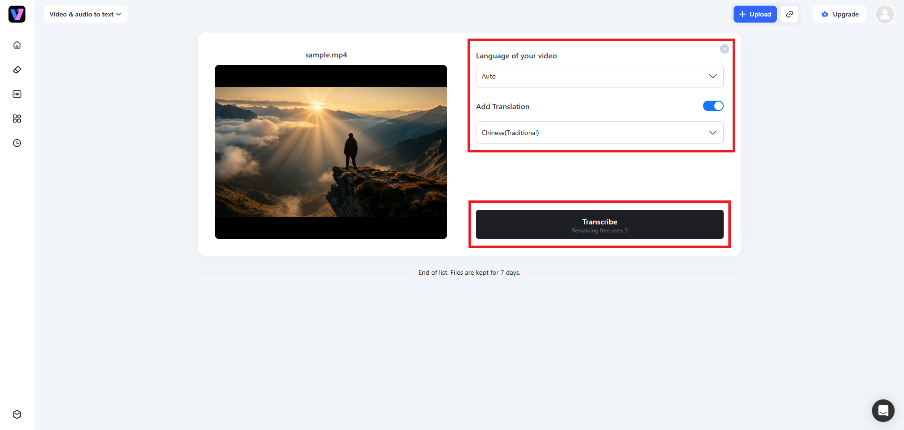This screenshot has width=904, height=430.
Task: Open the Chinese(Traditional) translation dropdown
Action: point(599,133)
